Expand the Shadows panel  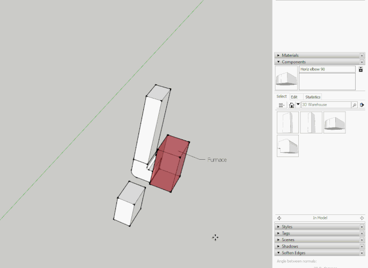point(278,247)
